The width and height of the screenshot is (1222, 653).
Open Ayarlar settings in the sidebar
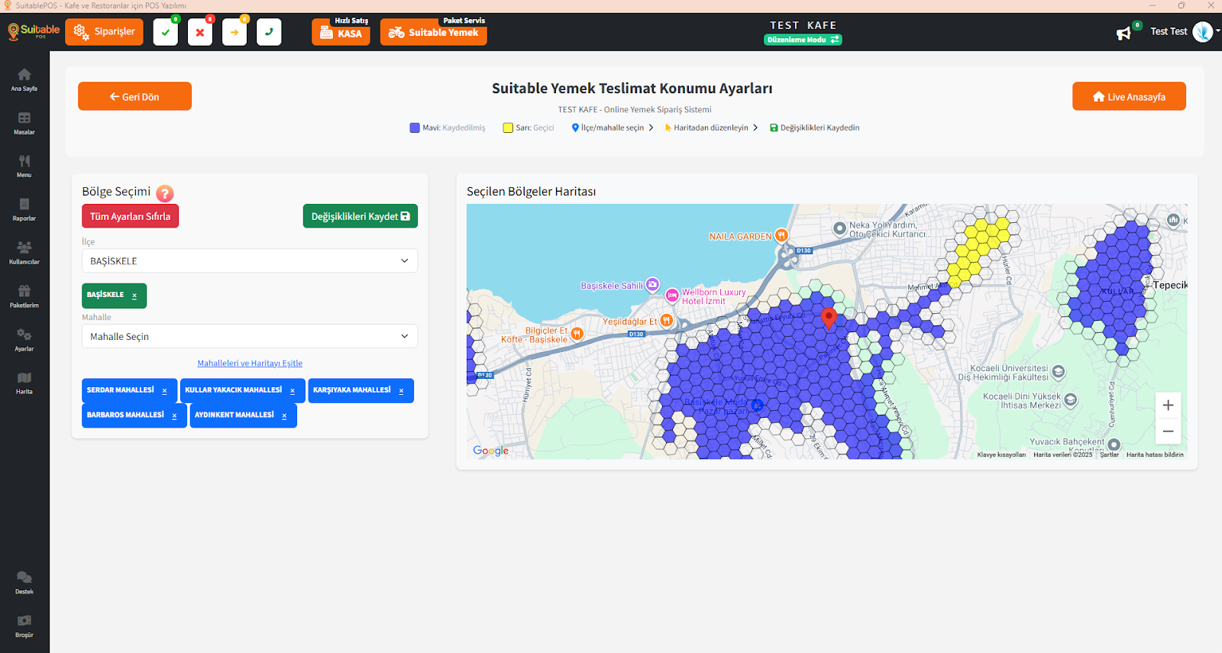[24, 340]
